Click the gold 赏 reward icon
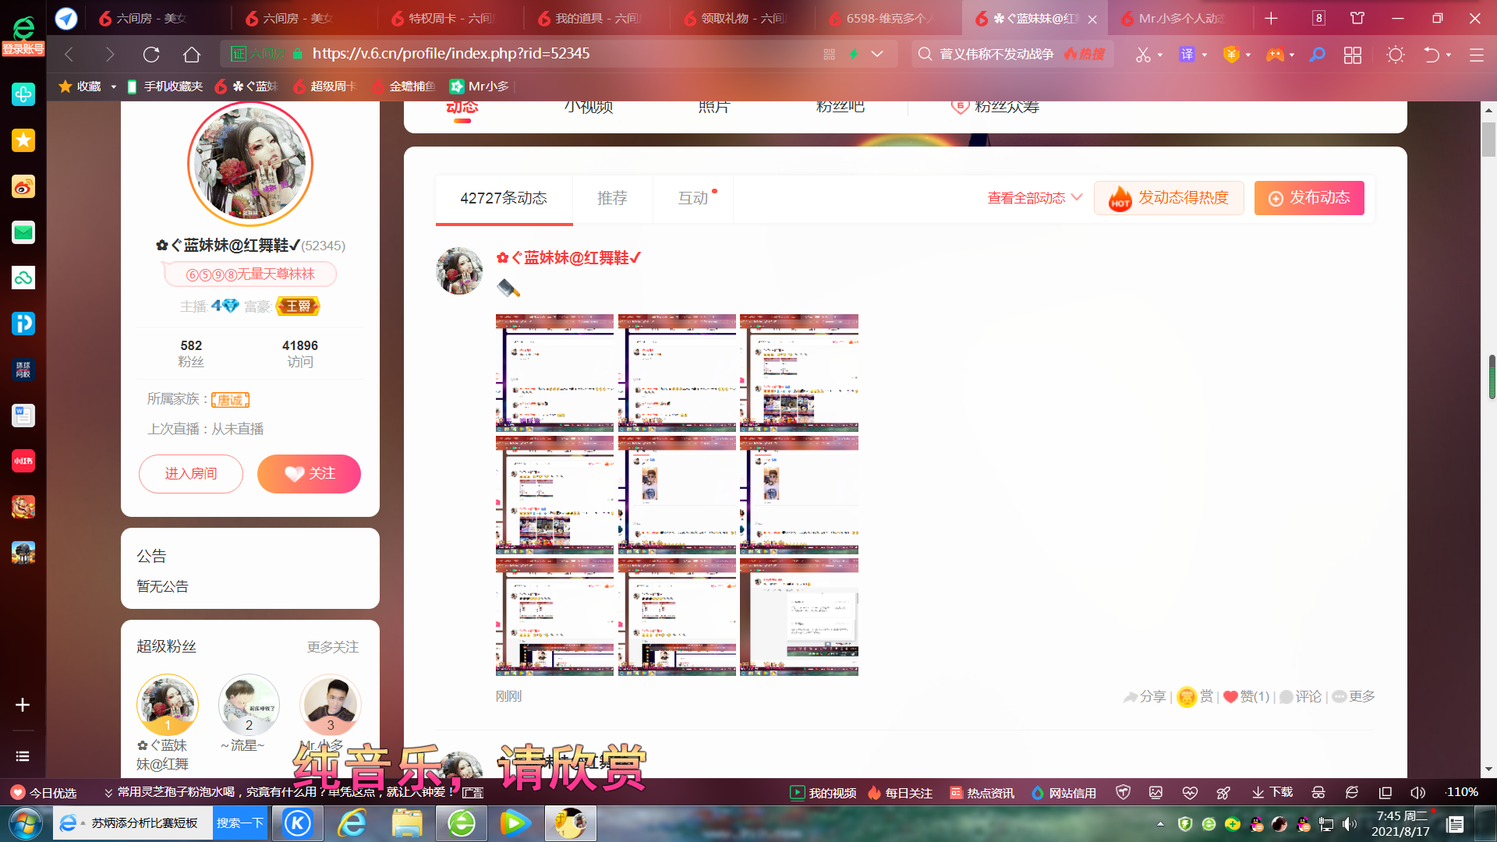The image size is (1497, 842). click(x=1187, y=696)
